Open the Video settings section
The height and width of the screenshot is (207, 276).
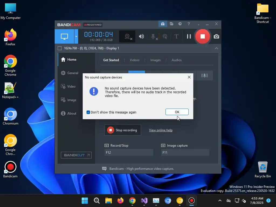tap(77, 87)
